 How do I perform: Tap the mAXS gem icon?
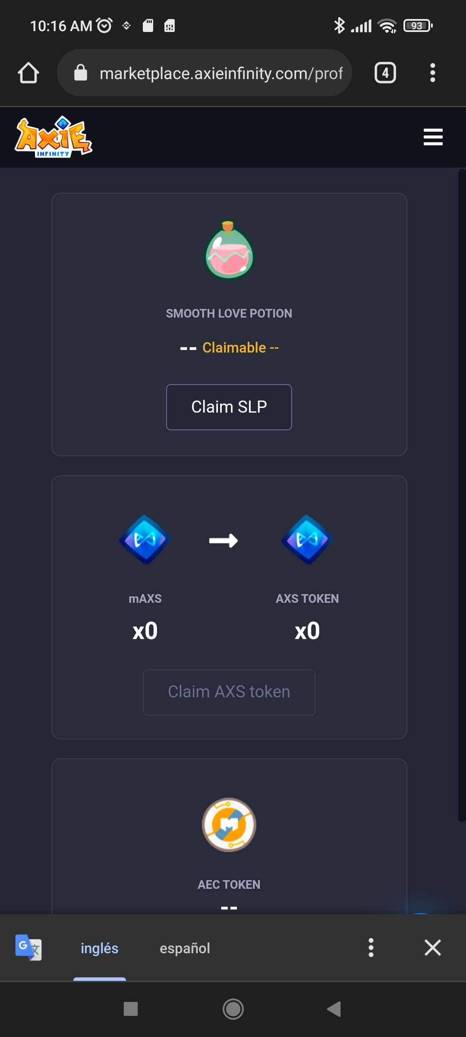[x=145, y=540]
